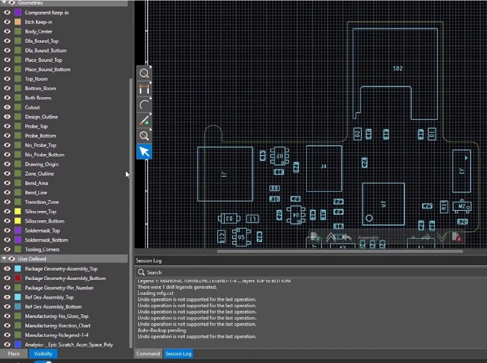Open Soldermask_Top purple color swatch
This screenshot has height=363, width=487.
pyautogui.click(x=18, y=230)
